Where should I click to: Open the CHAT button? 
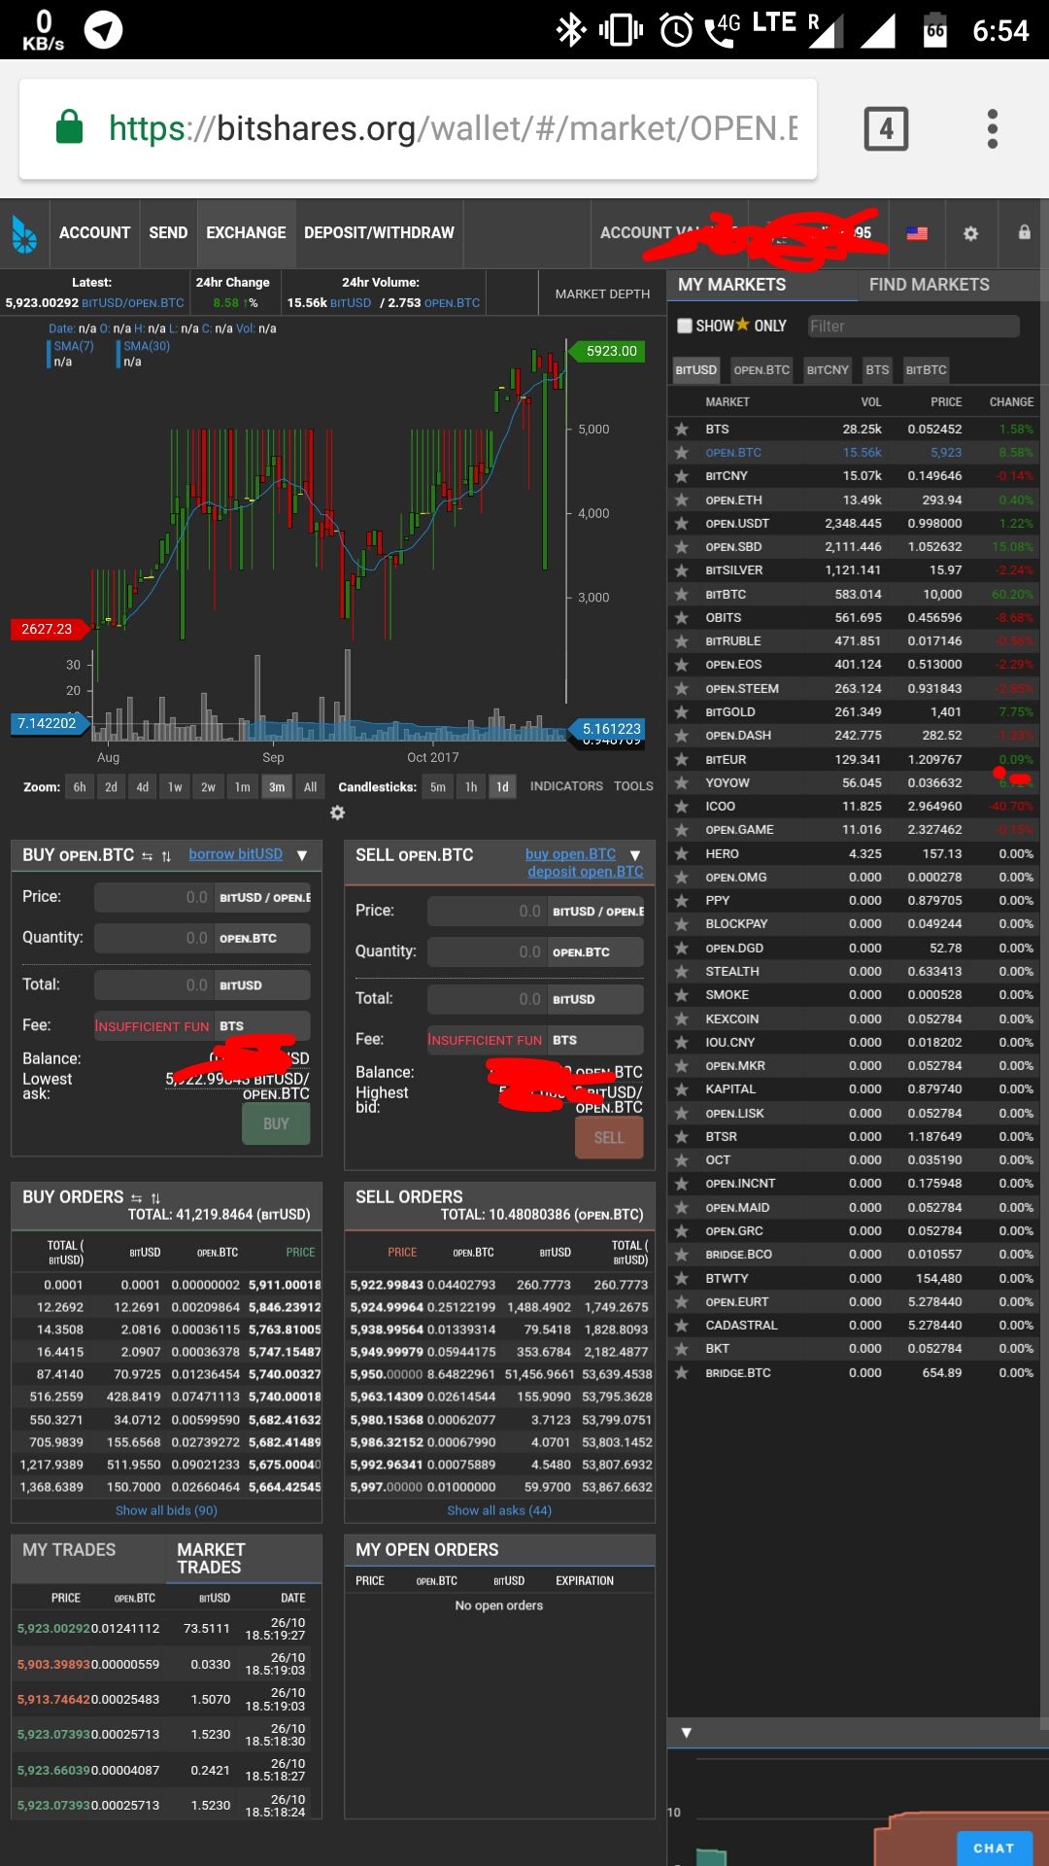click(994, 1849)
